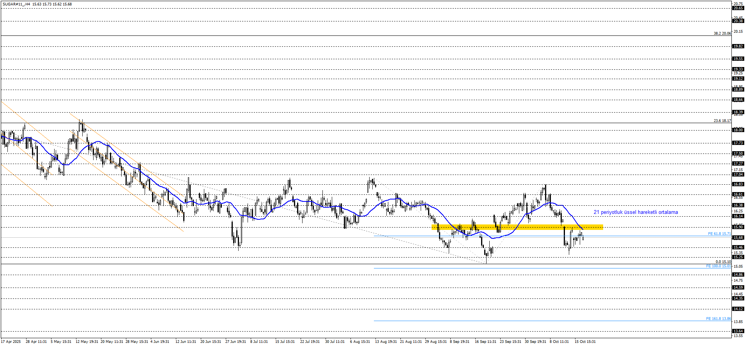Click the 17 Apr 2025 date label
Viewport: 747px width, 346px height.
pos(11,342)
